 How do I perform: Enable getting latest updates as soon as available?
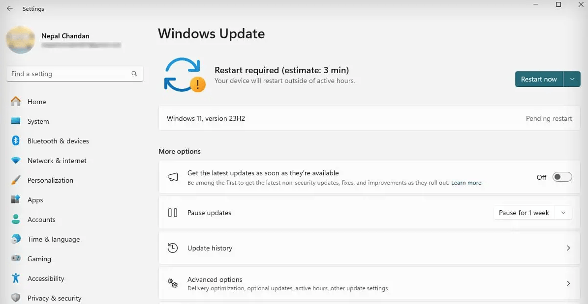[x=562, y=177]
